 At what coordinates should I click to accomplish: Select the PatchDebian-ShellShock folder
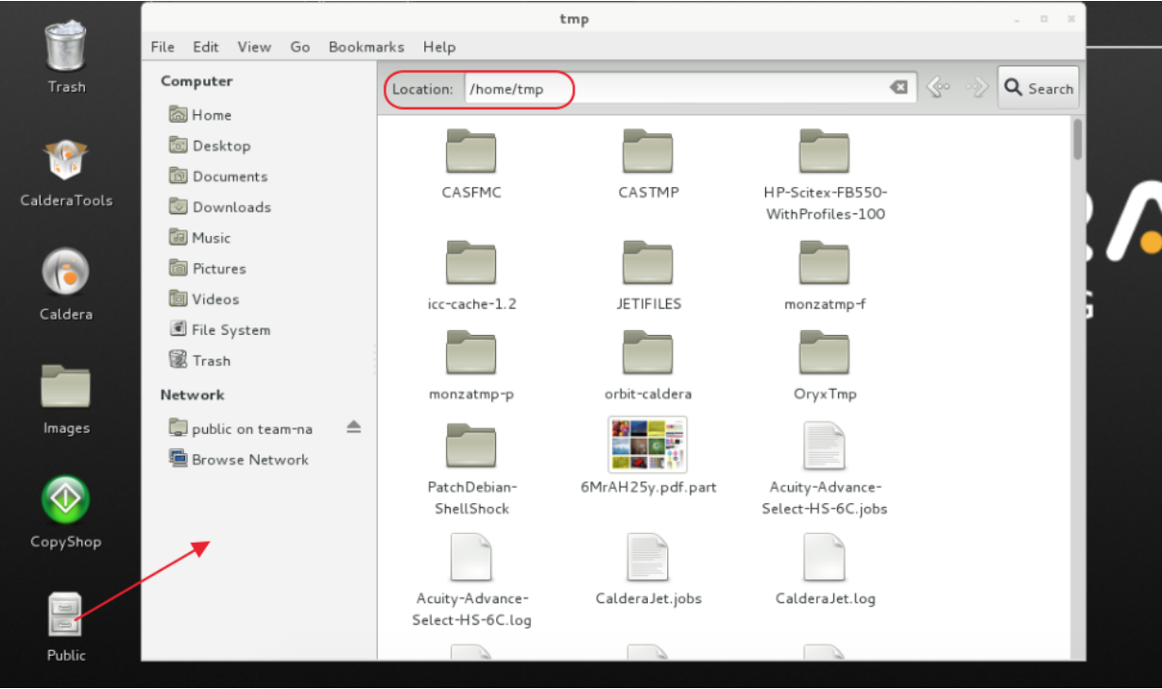tap(471, 445)
